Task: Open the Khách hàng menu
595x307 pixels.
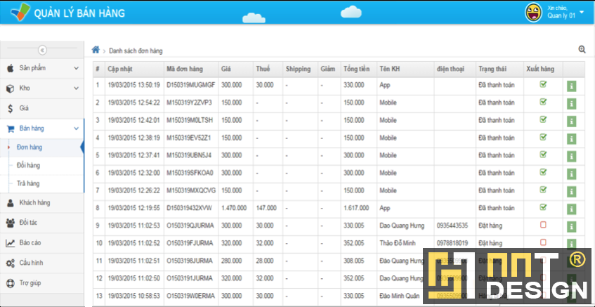Action: coord(41,202)
